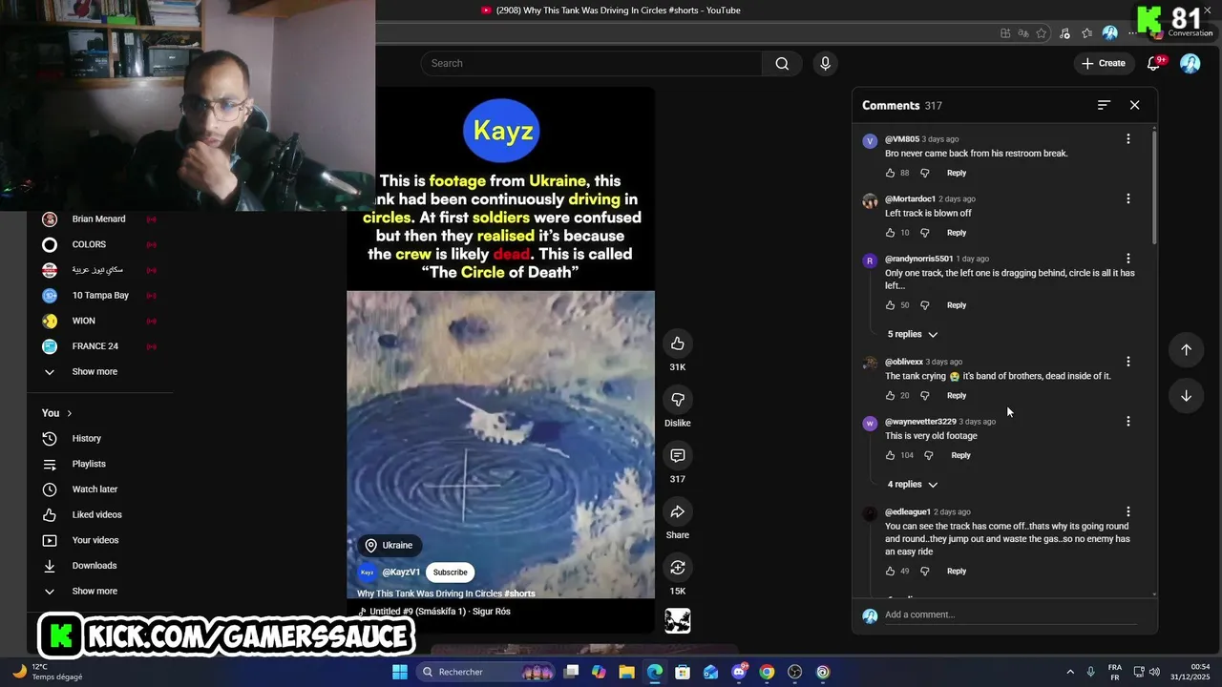Subscribe to the @KayzV1 channel

click(450, 572)
